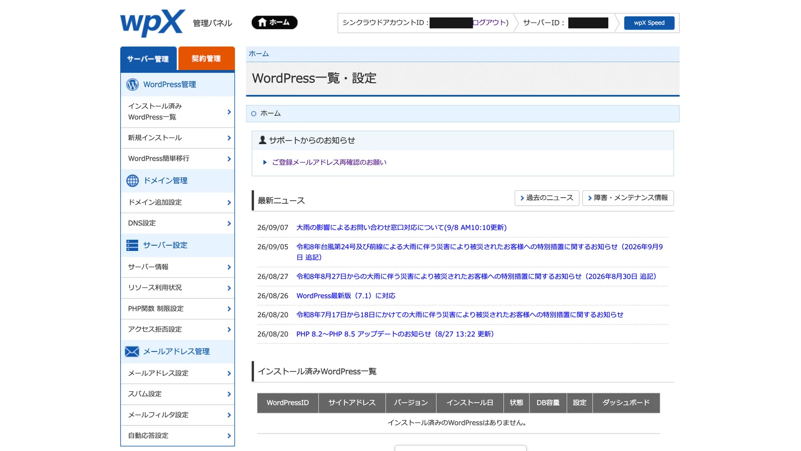Click the globe icon for ドメイン管理

[133, 181]
